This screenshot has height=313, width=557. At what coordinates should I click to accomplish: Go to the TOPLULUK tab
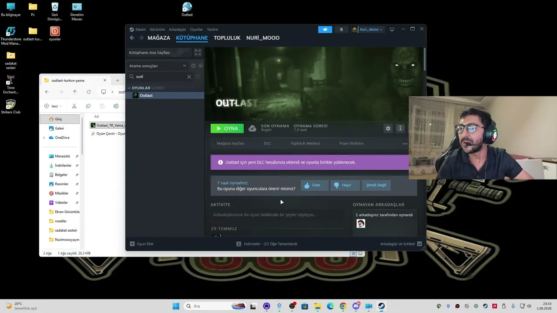(227, 38)
